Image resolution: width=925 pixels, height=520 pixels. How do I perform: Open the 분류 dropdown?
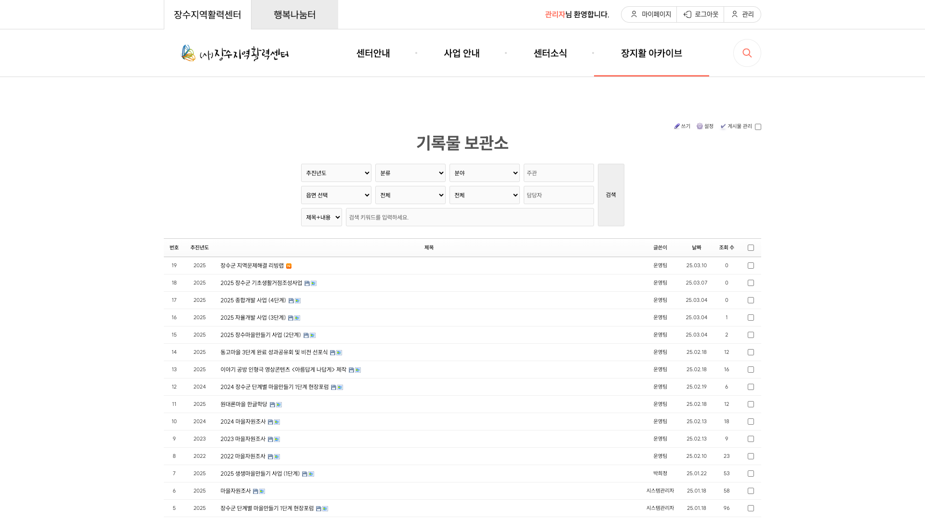(x=410, y=173)
